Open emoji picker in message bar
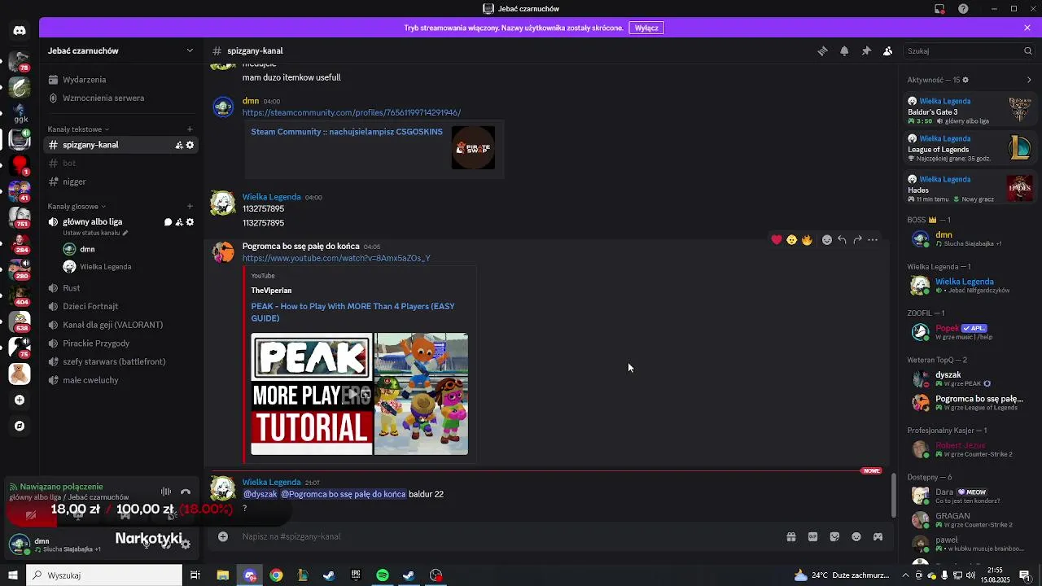 coord(856,537)
